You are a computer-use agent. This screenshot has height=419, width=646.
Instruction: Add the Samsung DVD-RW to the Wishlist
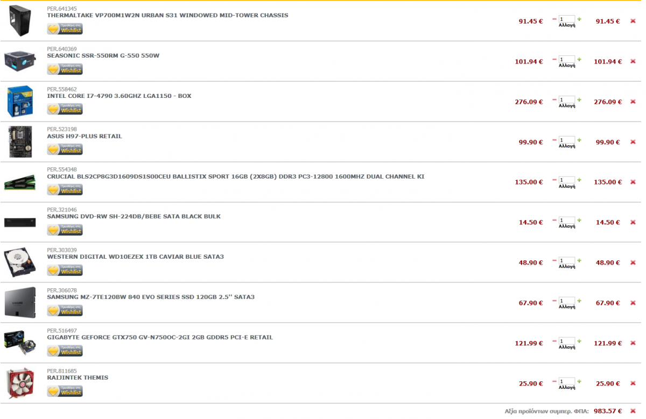tap(65, 230)
